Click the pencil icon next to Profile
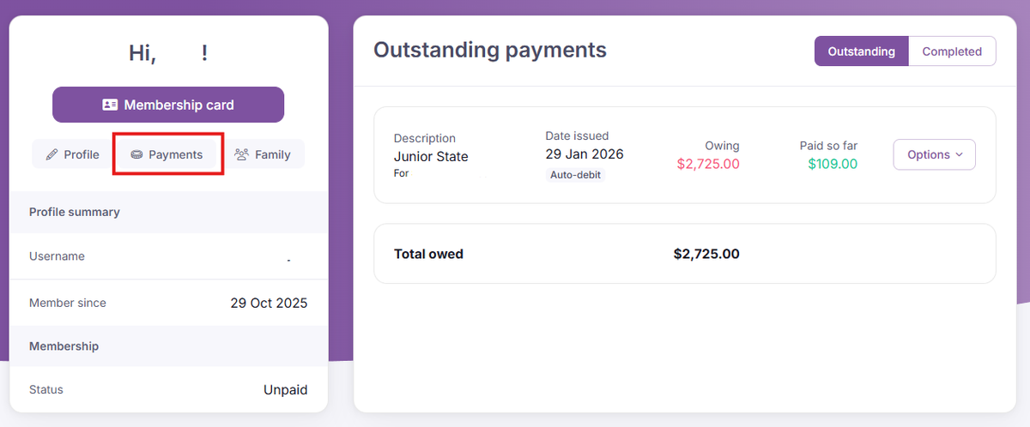The image size is (1030, 427). (x=52, y=155)
